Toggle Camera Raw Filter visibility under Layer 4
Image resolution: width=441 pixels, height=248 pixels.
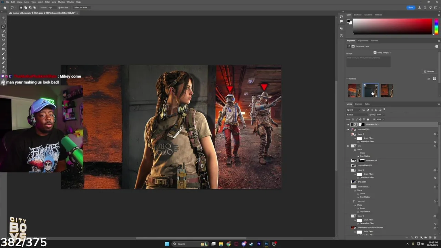click(x=358, y=177)
